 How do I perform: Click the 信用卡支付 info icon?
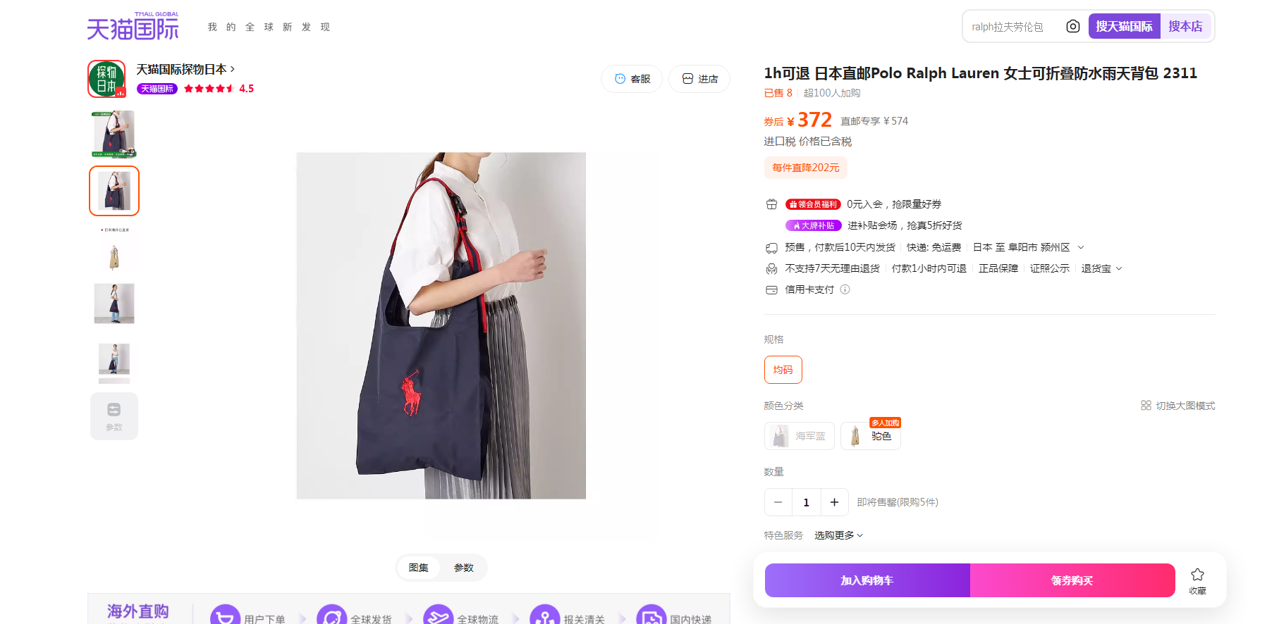[x=845, y=289]
